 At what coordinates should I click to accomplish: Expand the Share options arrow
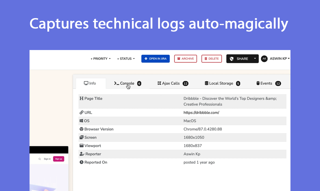[255, 59]
